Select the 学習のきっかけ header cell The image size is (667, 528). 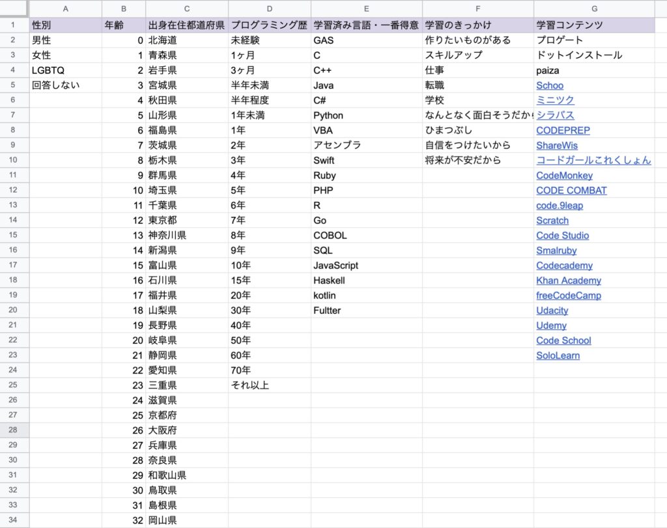tap(477, 25)
